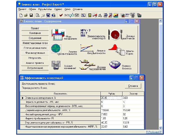The height and width of the screenshot is (135, 180).
Task: Click the Word export toolbar icon
Action: coord(48,15)
